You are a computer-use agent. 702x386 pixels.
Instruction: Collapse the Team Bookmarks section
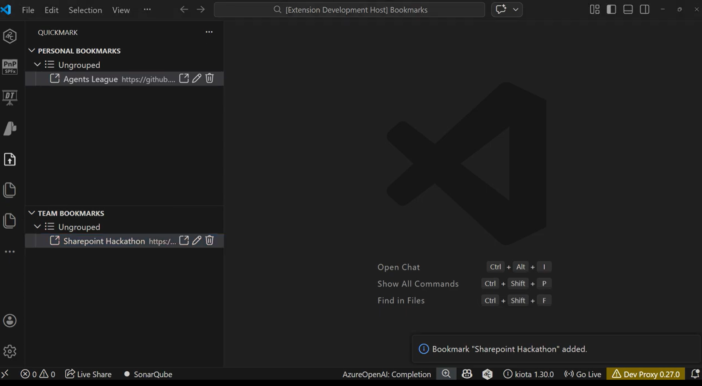pyautogui.click(x=32, y=212)
